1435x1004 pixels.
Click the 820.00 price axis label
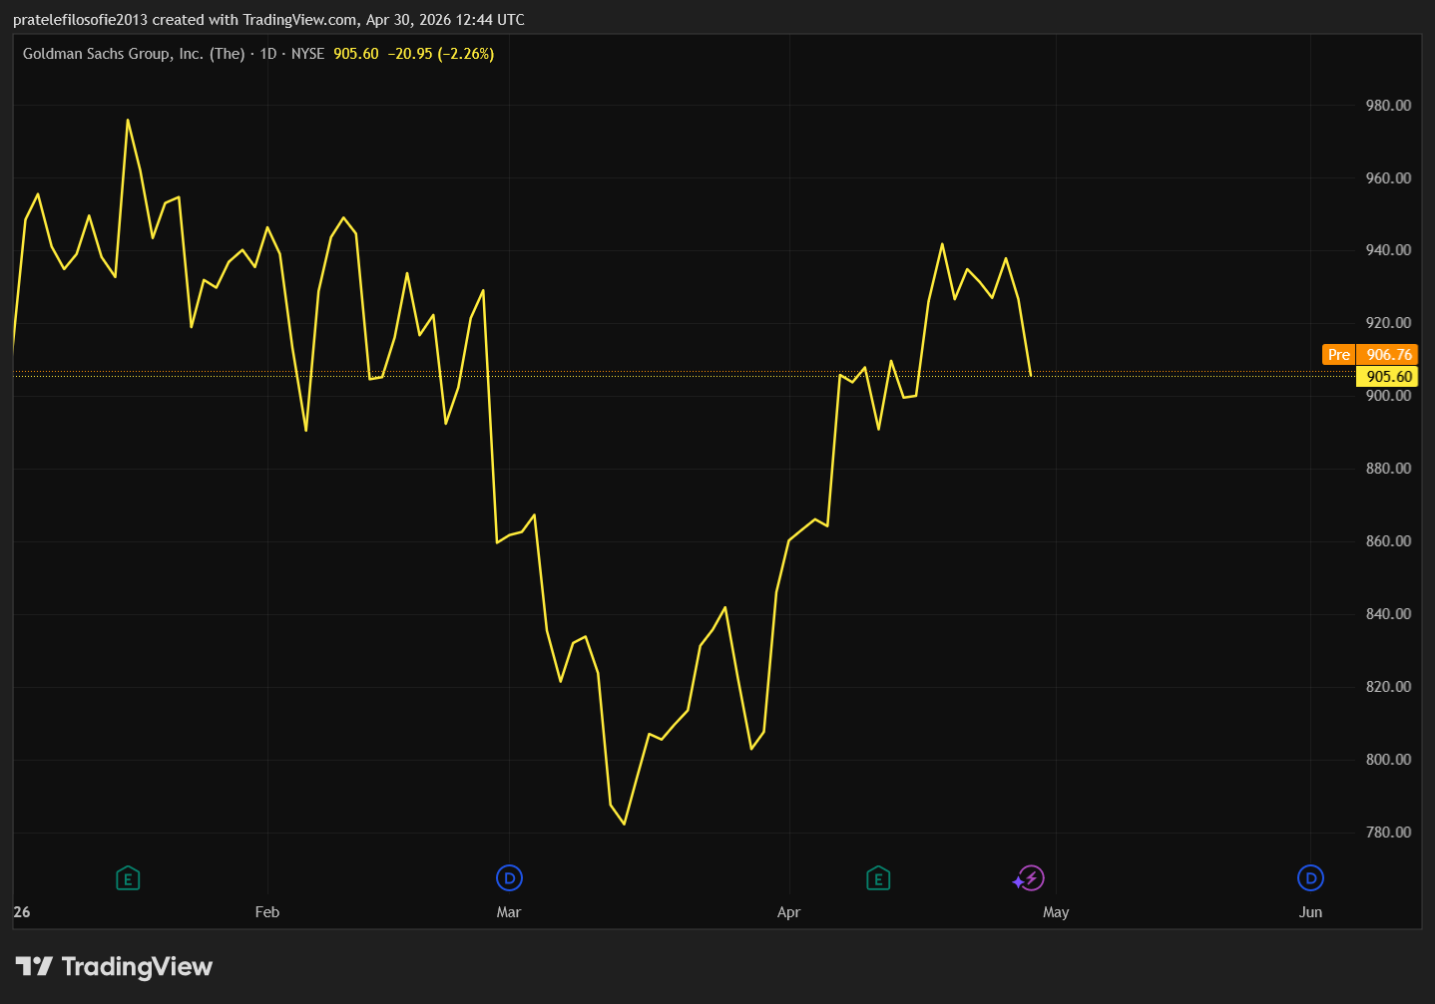(1388, 687)
